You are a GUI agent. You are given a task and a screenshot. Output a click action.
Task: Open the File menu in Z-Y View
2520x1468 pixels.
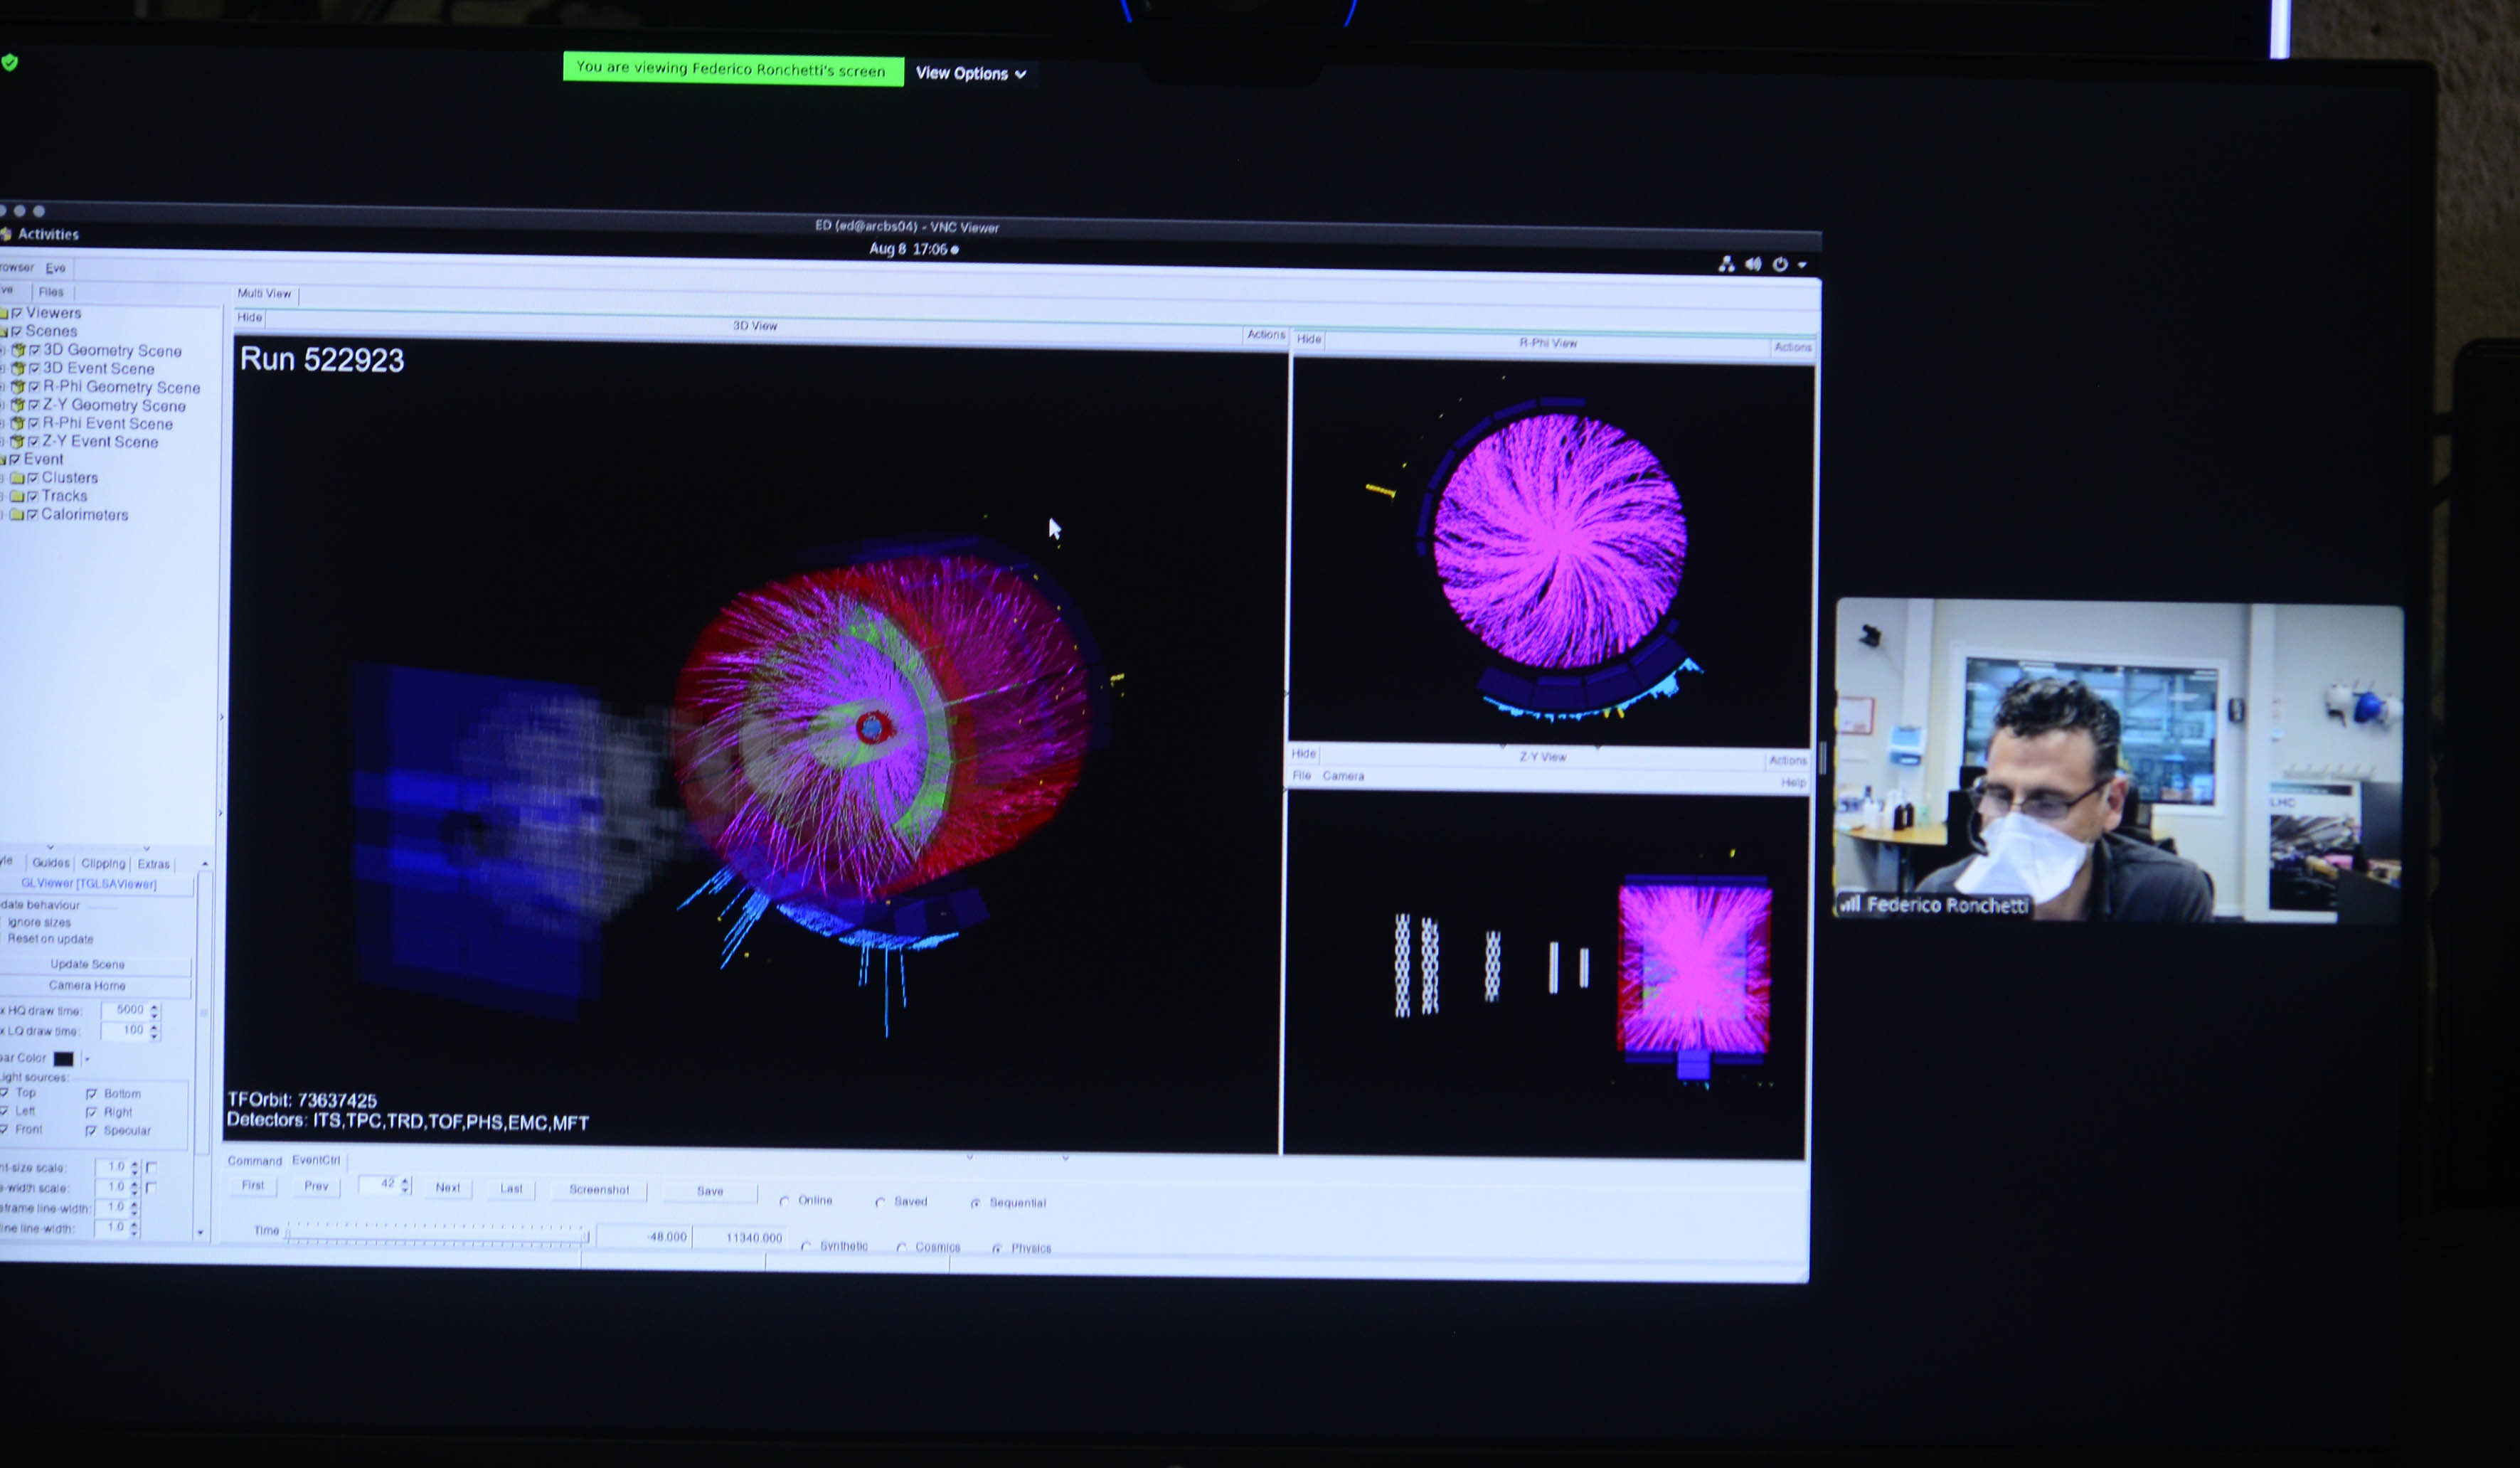click(1301, 776)
